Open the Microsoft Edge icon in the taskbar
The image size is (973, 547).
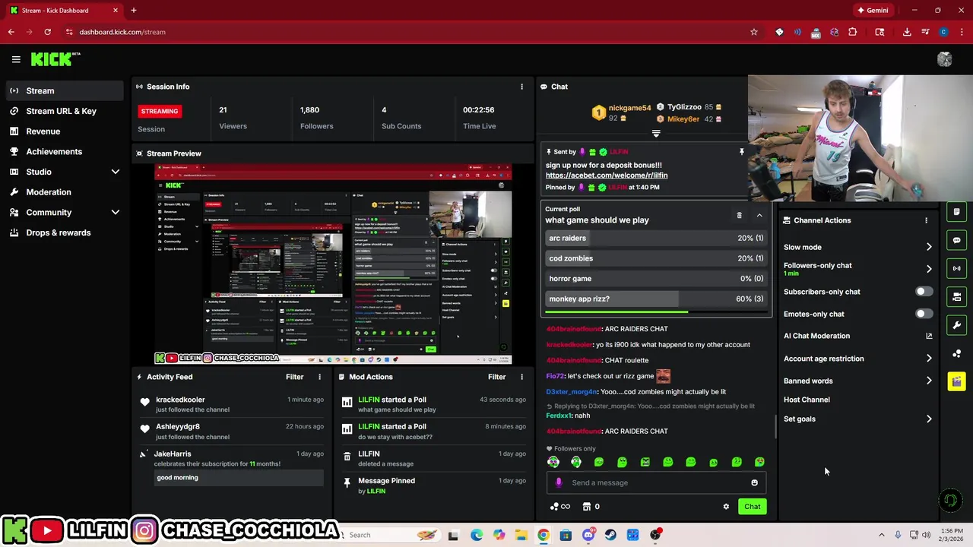click(476, 535)
